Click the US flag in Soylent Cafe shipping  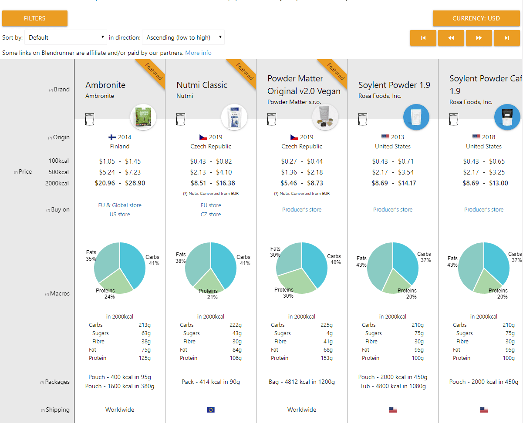(x=484, y=410)
